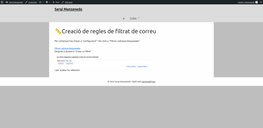Open the comments bubble icon

tap(48, 2)
